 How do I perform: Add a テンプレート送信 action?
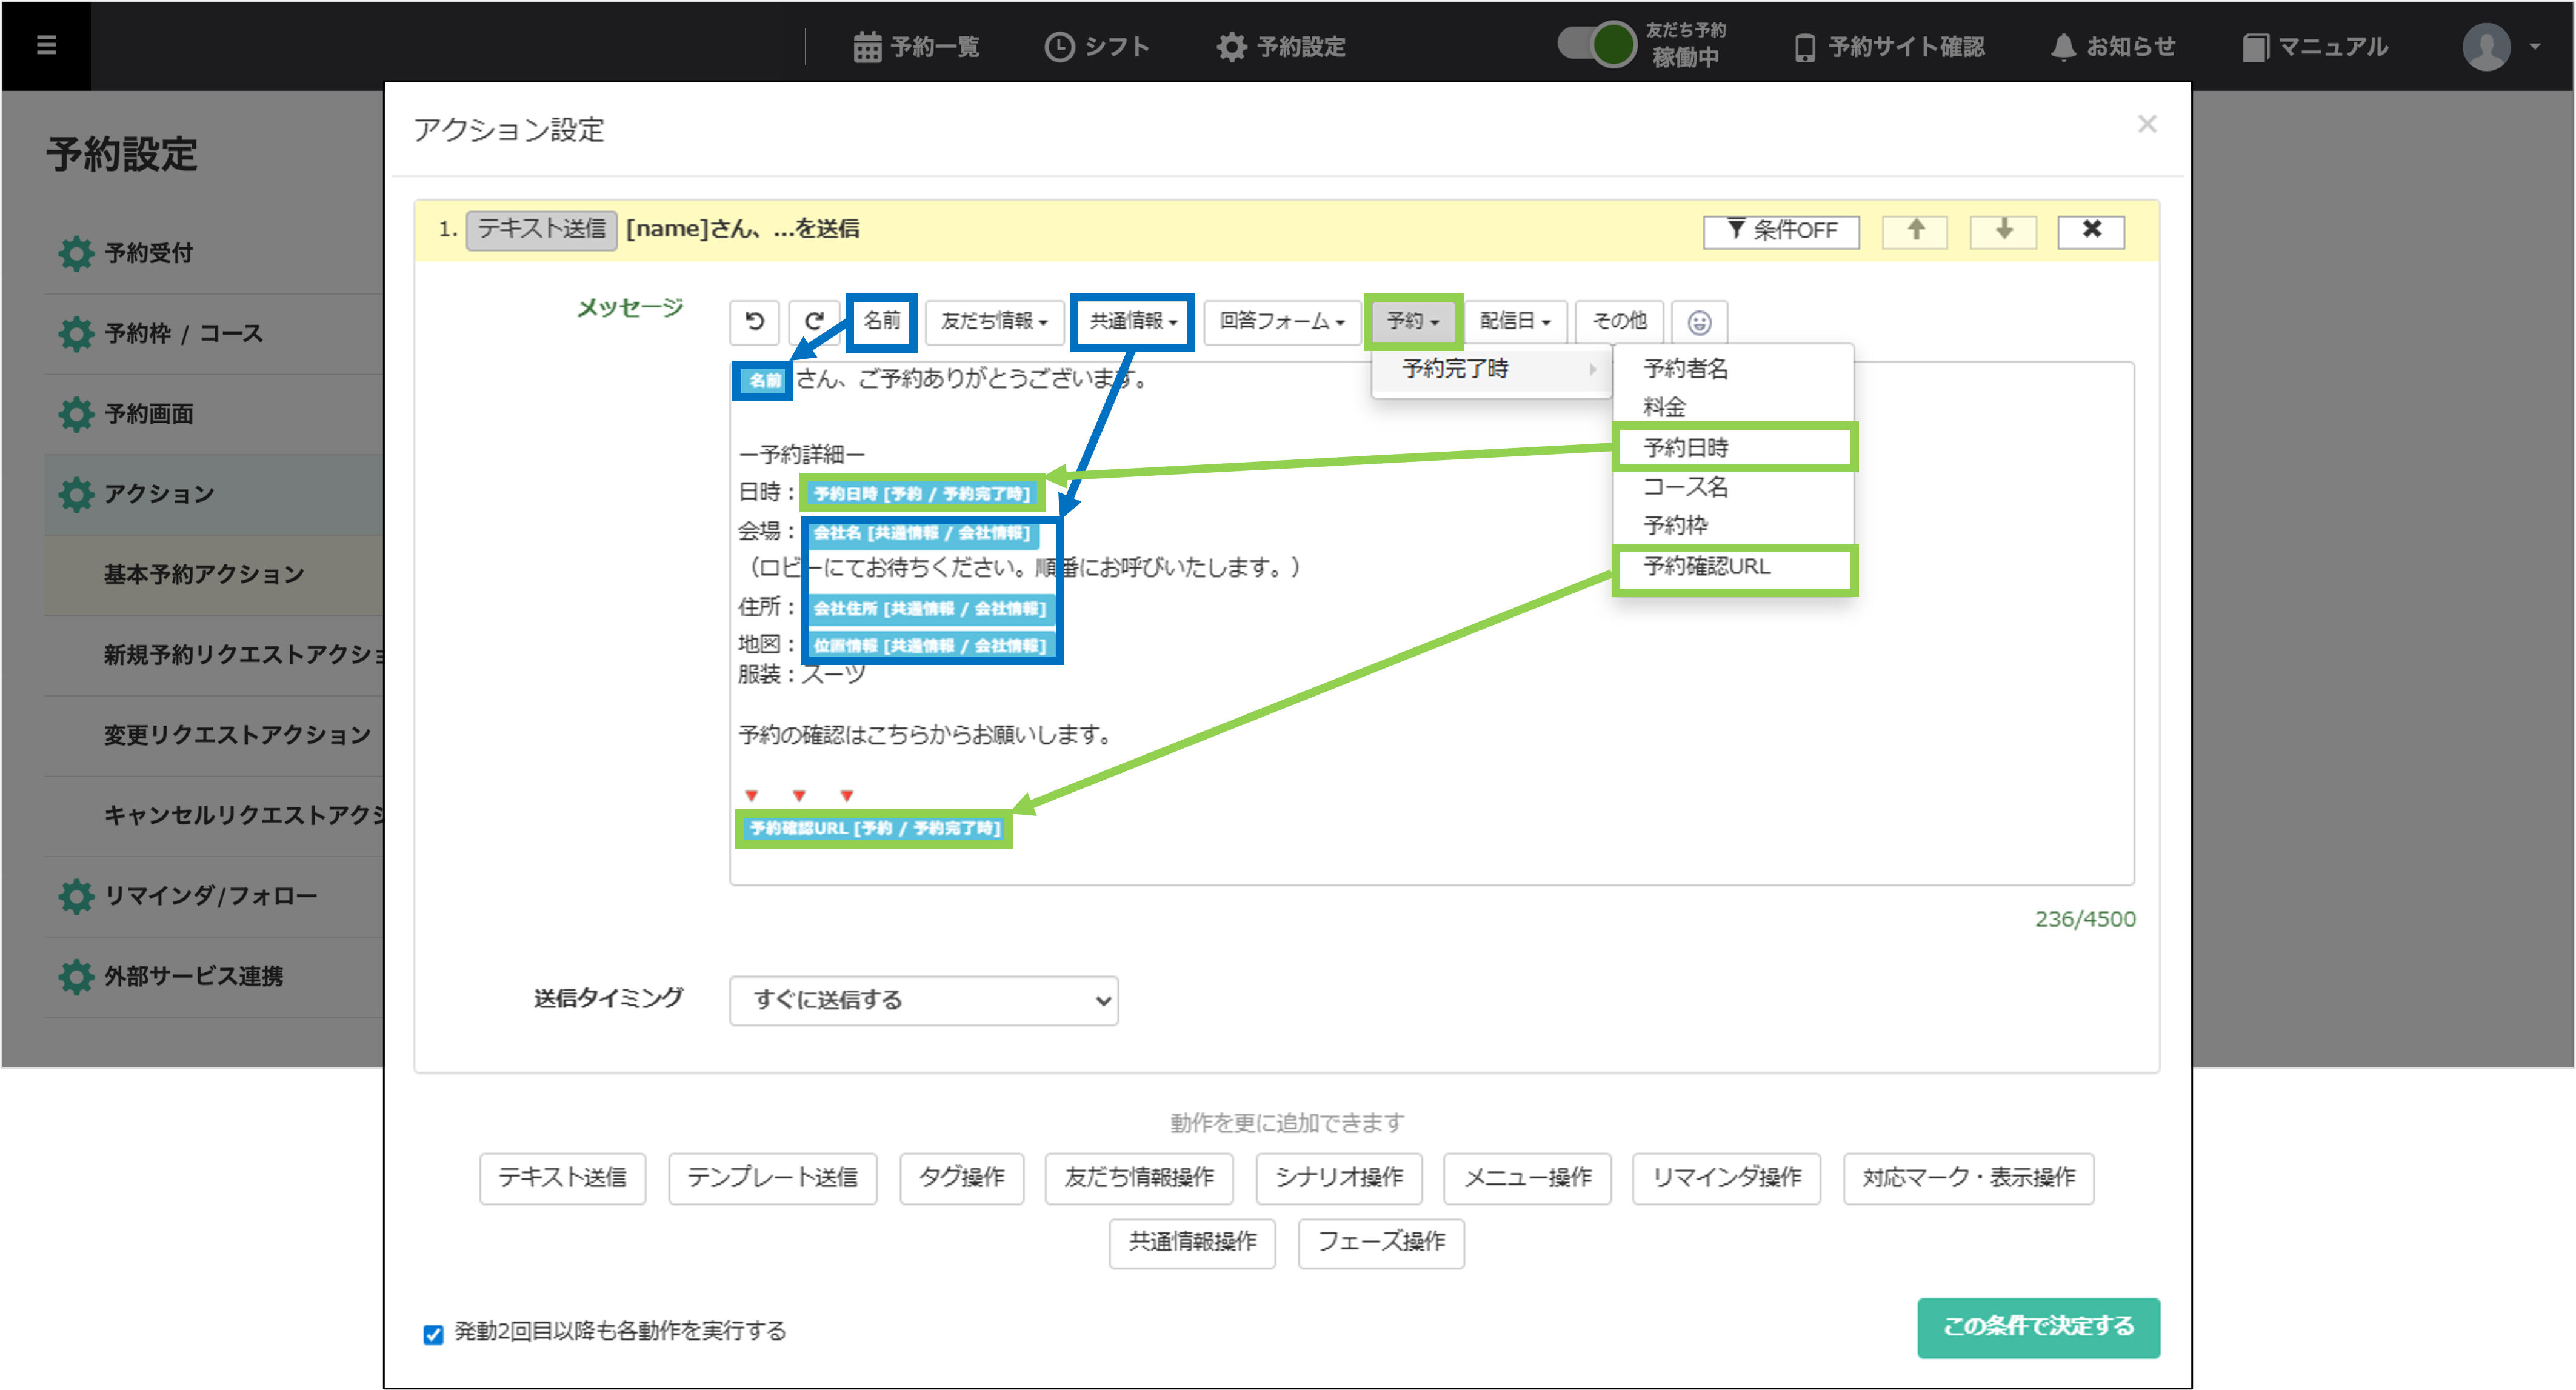pyautogui.click(x=772, y=1178)
